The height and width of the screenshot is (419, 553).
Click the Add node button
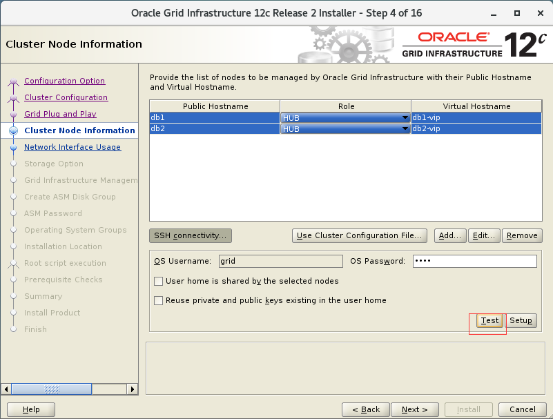[x=450, y=235]
